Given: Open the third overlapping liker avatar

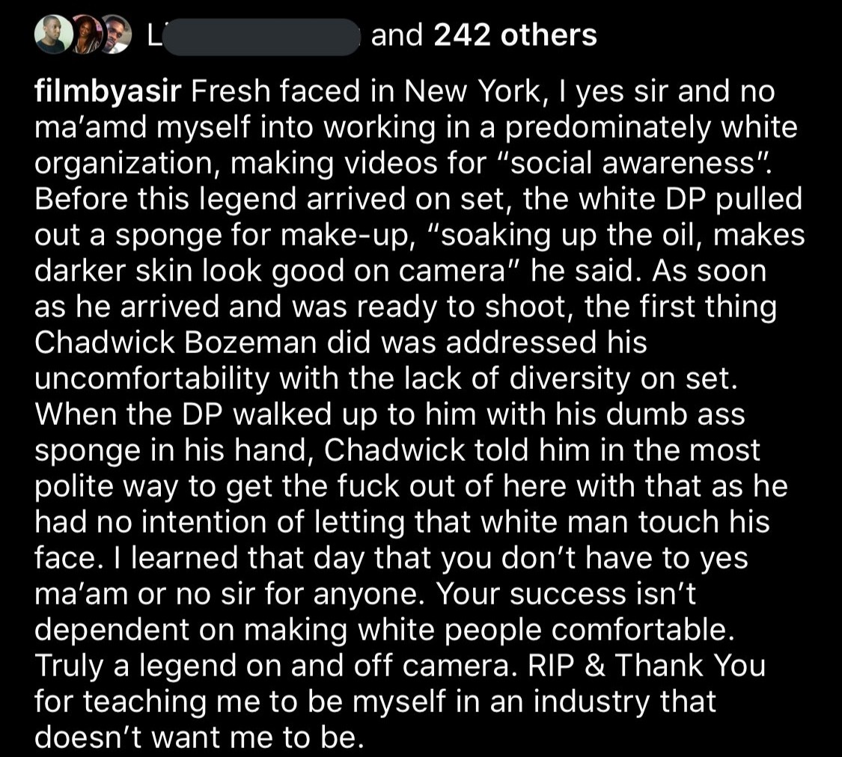Looking at the screenshot, I should coord(117,34).
